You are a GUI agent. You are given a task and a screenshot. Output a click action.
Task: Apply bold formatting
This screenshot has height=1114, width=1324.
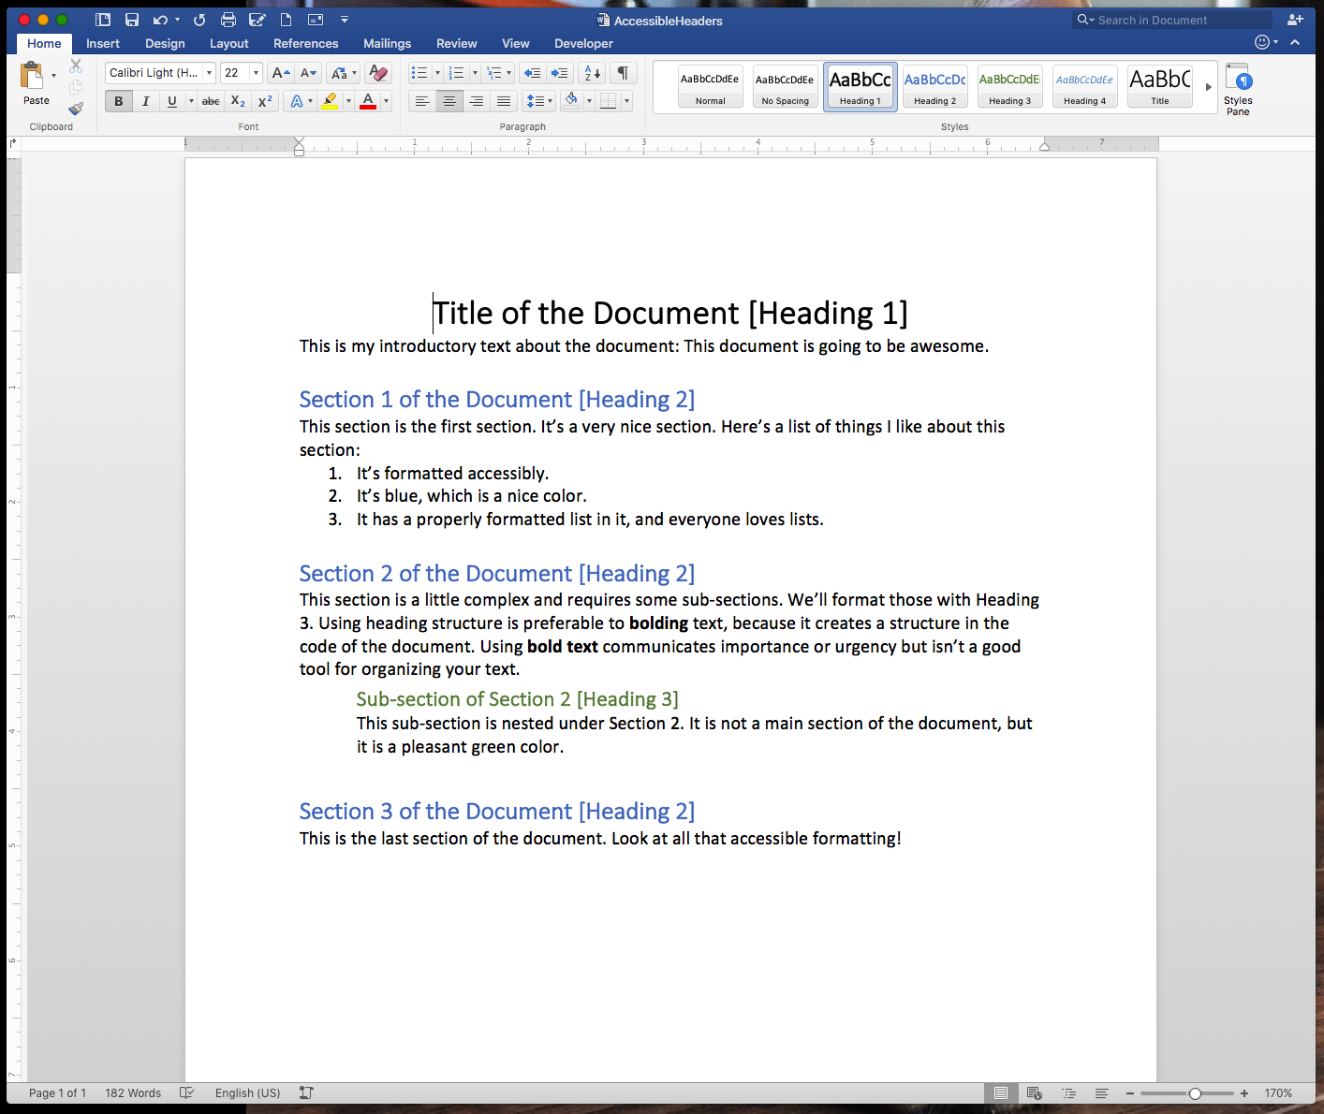click(x=118, y=100)
